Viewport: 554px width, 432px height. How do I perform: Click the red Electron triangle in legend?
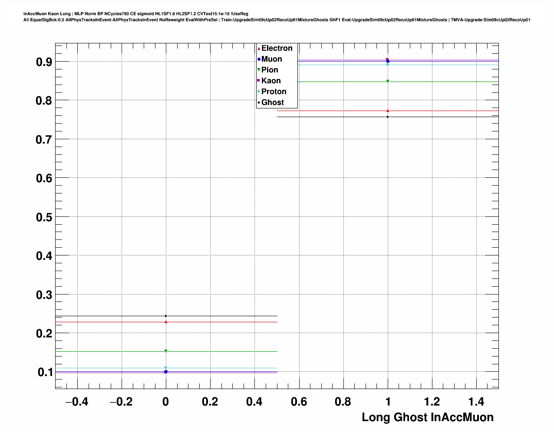(x=259, y=49)
